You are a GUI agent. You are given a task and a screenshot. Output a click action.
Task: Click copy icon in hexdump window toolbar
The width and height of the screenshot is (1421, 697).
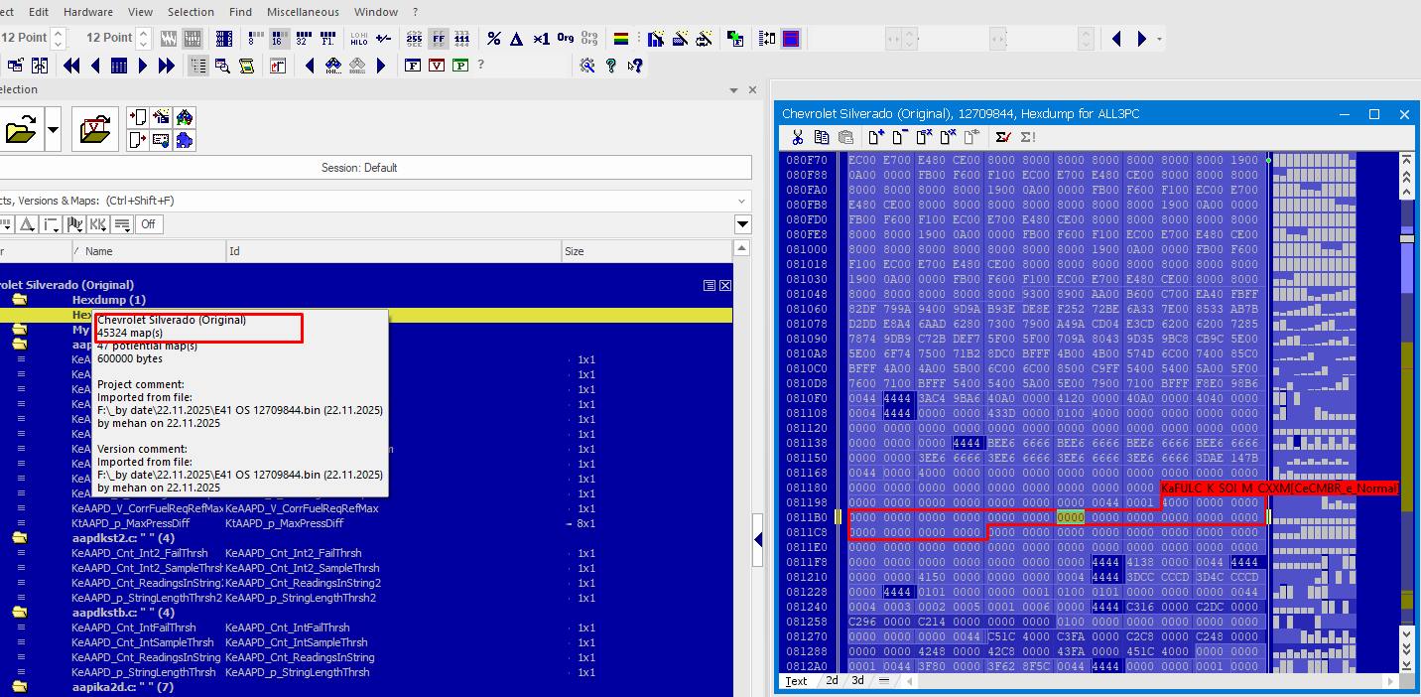pos(821,137)
